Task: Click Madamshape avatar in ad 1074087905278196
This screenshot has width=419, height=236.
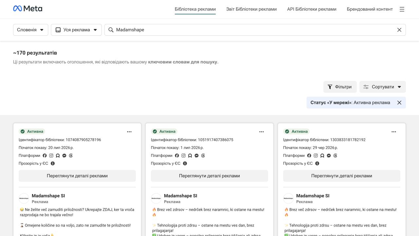Action: tap(24, 199)
